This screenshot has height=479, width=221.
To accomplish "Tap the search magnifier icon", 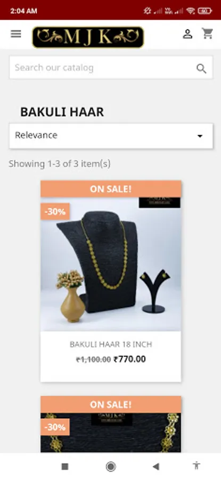I will click(201, 69).
